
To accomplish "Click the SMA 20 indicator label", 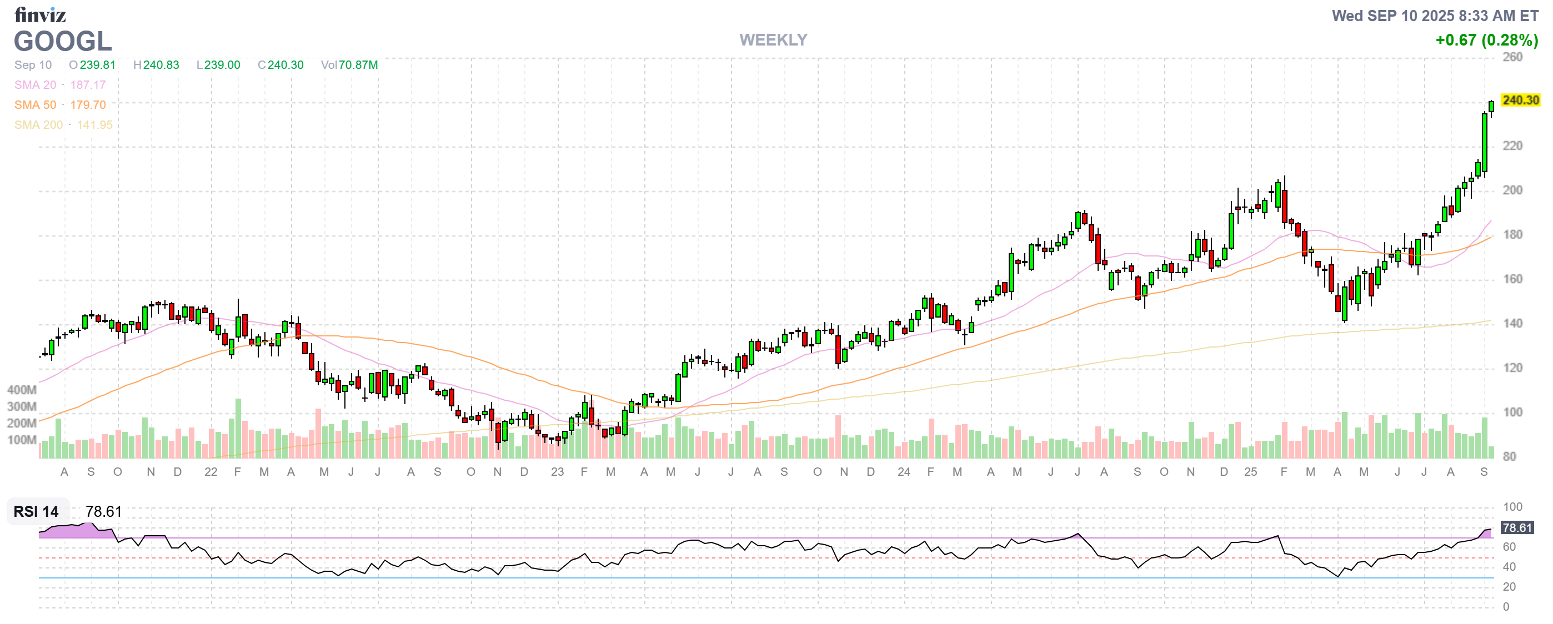I will (x=35, y=85).
